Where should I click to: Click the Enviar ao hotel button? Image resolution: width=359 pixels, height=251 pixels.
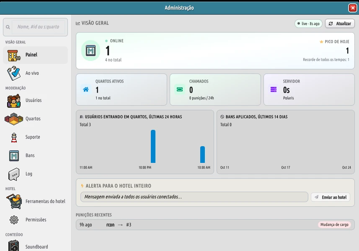(331, 197)
